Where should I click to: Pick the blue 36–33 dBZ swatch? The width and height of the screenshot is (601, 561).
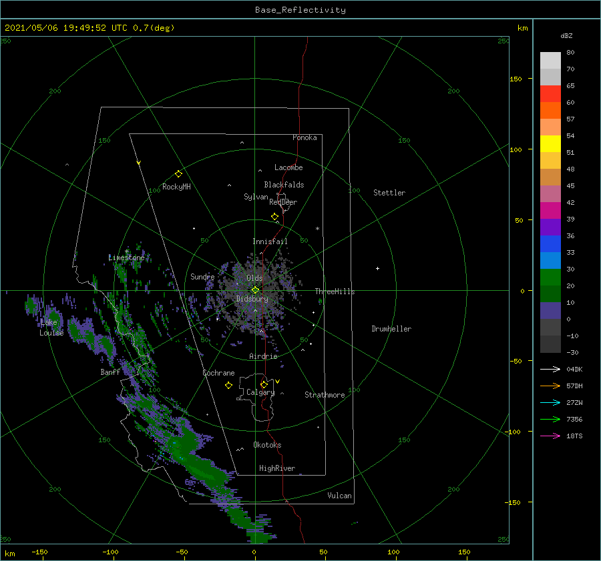point(550,244)
